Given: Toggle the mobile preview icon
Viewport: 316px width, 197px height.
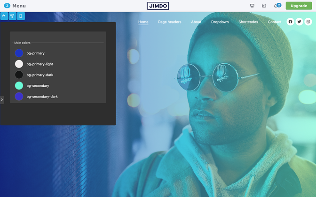Looking at the screenshot, I should 21,16.
